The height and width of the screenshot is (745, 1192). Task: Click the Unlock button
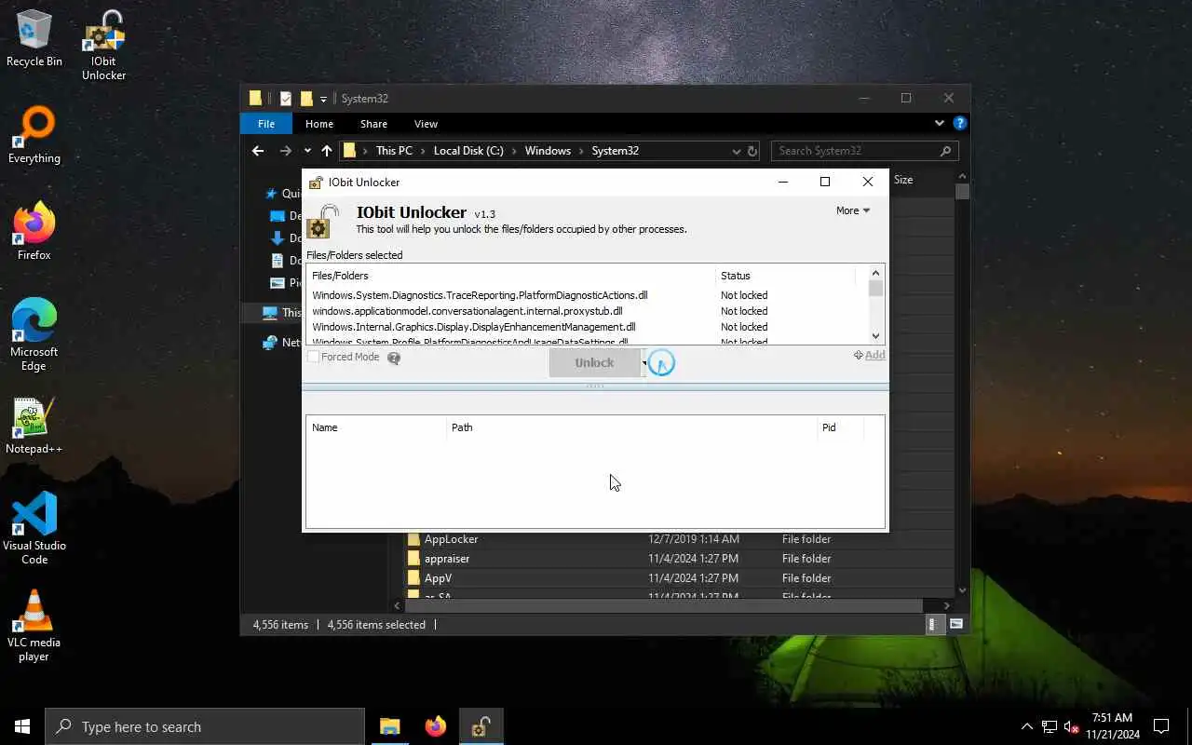(x=594, y=363)
